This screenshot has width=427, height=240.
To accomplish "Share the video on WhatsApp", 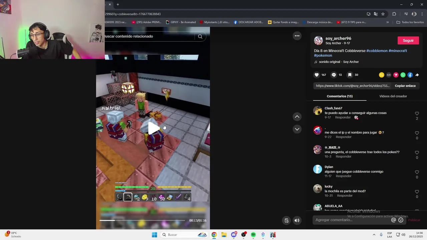I will 403,75.
